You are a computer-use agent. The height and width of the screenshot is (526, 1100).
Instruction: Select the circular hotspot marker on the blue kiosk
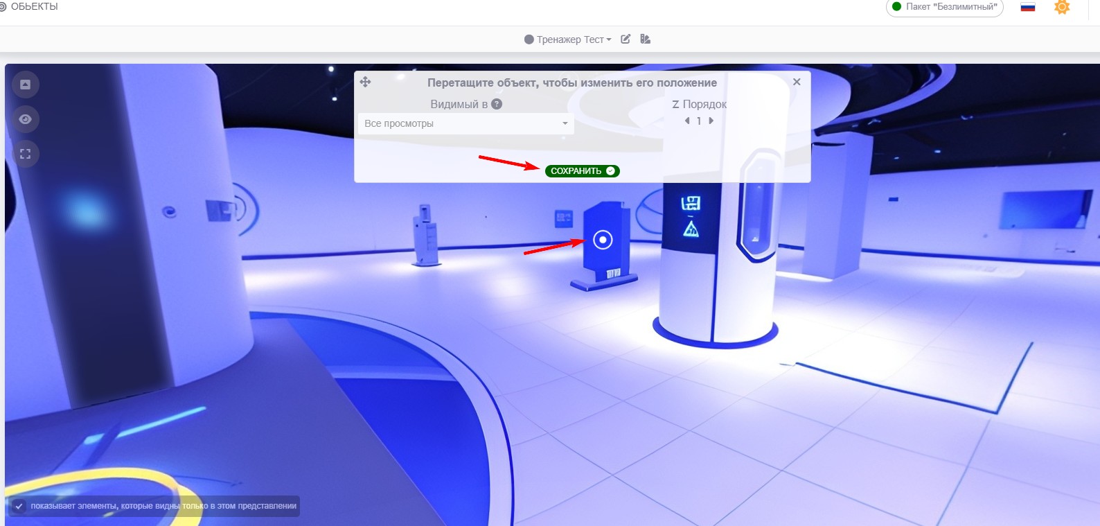coord(603,240)
